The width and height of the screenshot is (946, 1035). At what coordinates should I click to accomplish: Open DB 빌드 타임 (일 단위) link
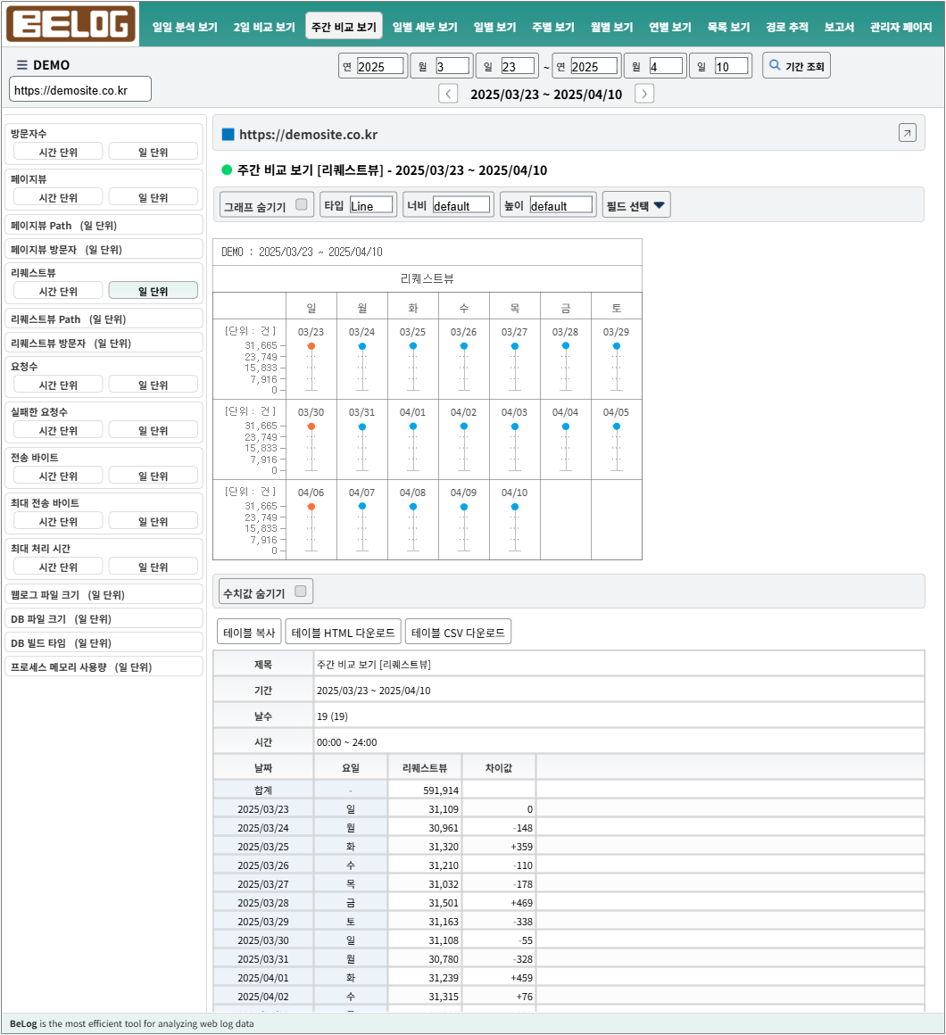[104, 643]
